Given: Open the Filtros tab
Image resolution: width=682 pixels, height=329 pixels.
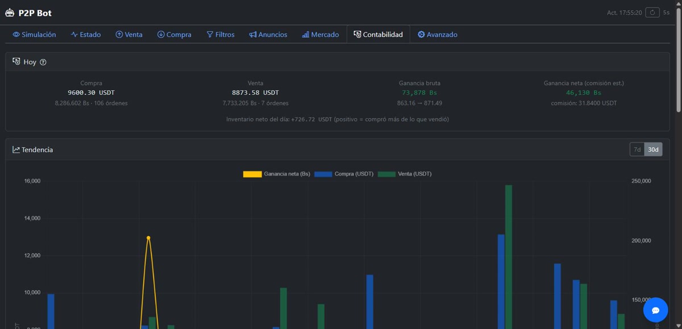Looking at the screenshot, I should (x=221, y=35).
